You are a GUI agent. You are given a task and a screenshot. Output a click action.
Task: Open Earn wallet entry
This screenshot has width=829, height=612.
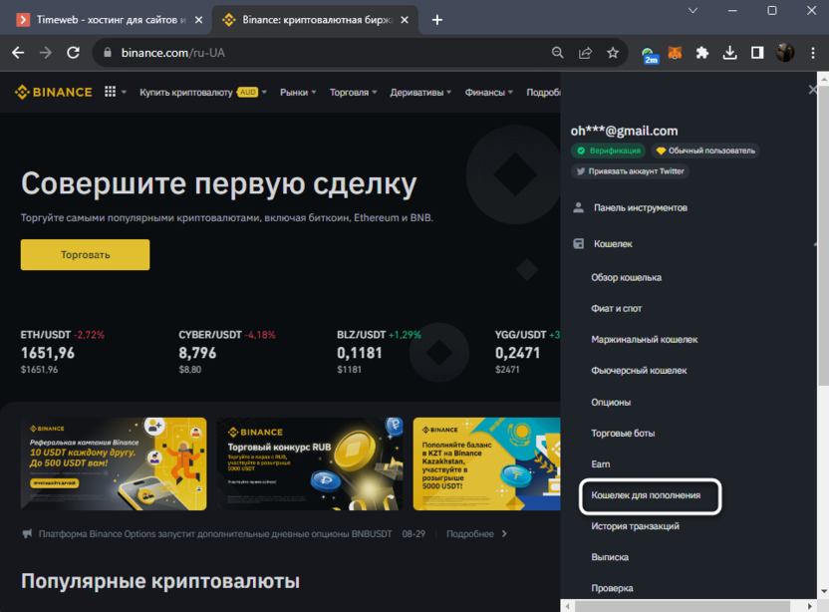601,463
